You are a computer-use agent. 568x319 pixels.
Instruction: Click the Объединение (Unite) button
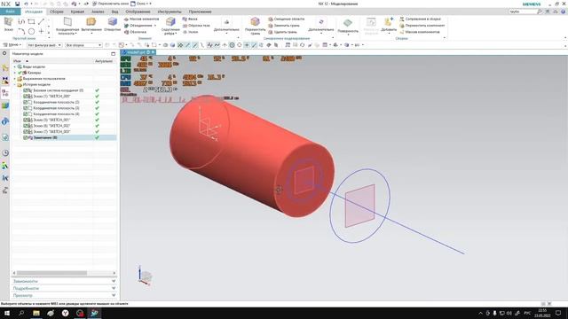tap(139, 26)
